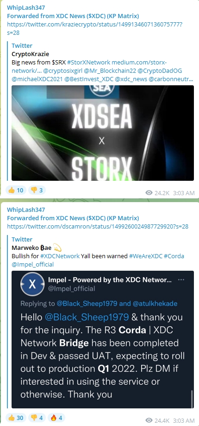The width and height of the screenshot is (199, 426).
Task: Toggle thumbs down reaction showing 4
Action: (37, 418)
